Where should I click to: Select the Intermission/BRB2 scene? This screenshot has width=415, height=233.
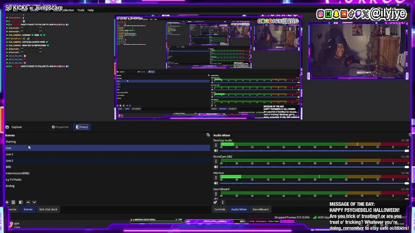coord(107,173)
